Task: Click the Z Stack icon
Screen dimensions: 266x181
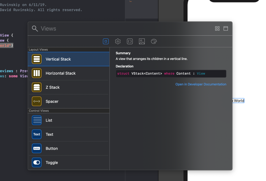Action: click(x=37, y=87)
